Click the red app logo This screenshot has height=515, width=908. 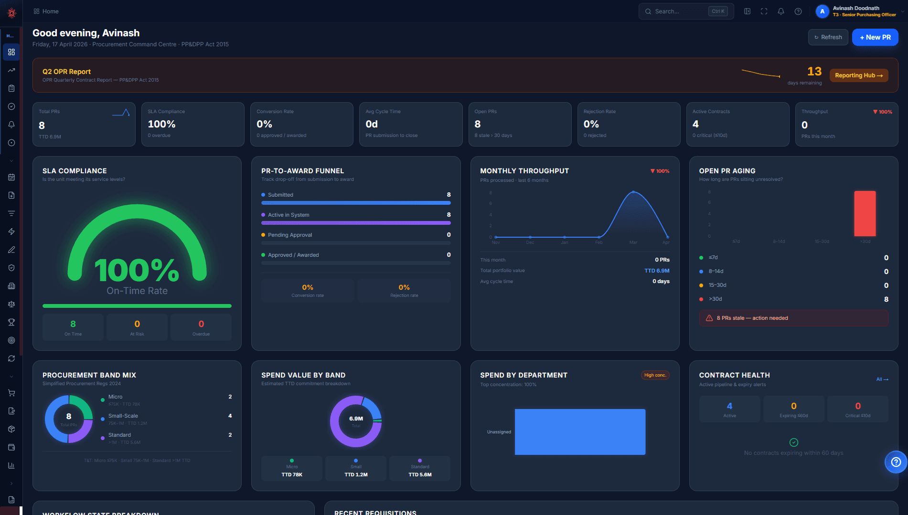click(12, 12)
